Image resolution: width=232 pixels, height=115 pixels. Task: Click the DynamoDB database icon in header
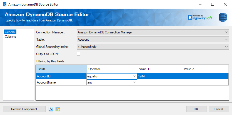pyautogui.click(x=223, y=17)
